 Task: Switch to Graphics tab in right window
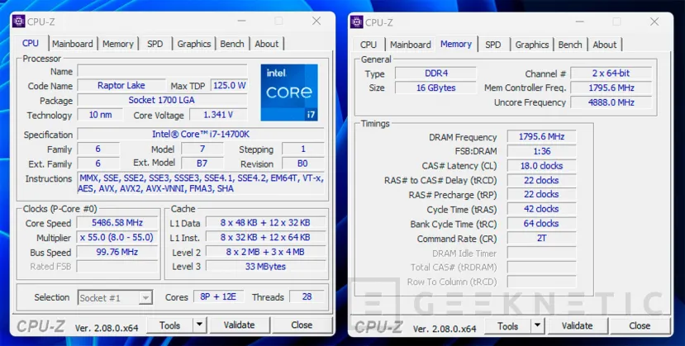tap(531, 45)
